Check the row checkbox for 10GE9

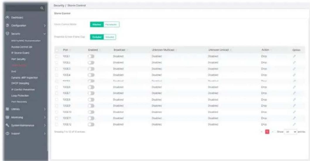point(57,105)
